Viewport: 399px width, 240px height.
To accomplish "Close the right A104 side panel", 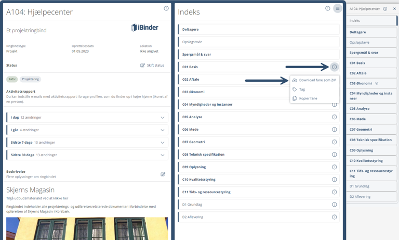I will tap(394, 9).
